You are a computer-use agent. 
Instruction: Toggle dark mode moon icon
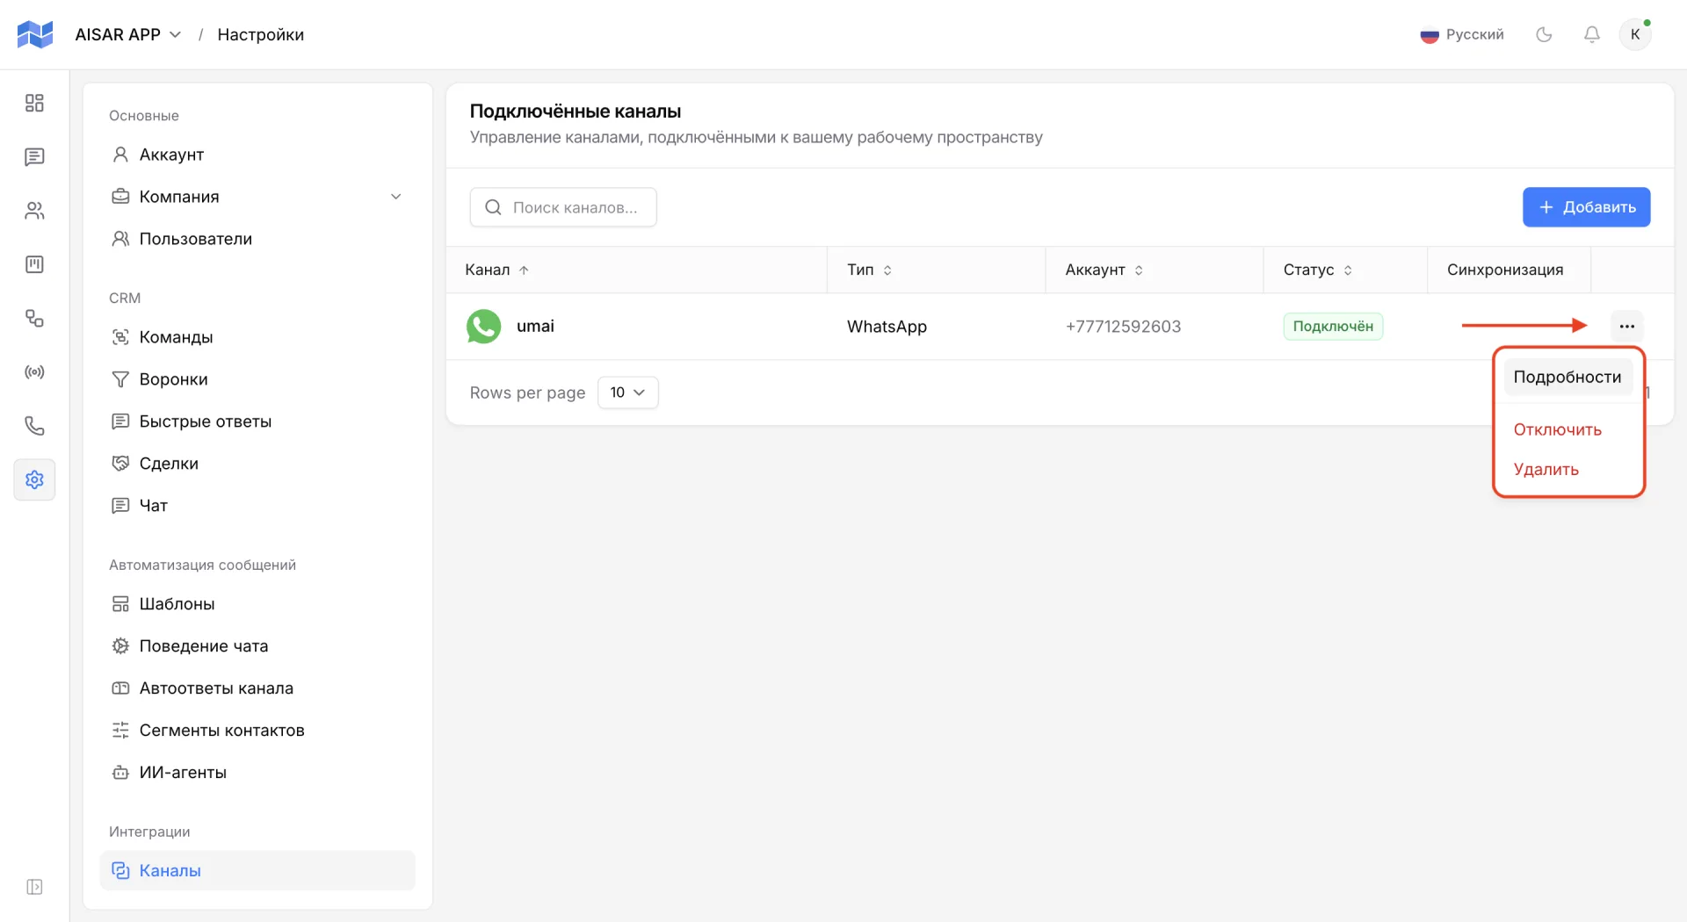point(1544,34)
